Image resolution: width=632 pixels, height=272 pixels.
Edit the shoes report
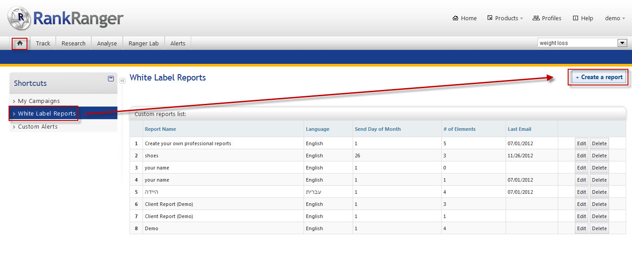(x=581, y=156)
